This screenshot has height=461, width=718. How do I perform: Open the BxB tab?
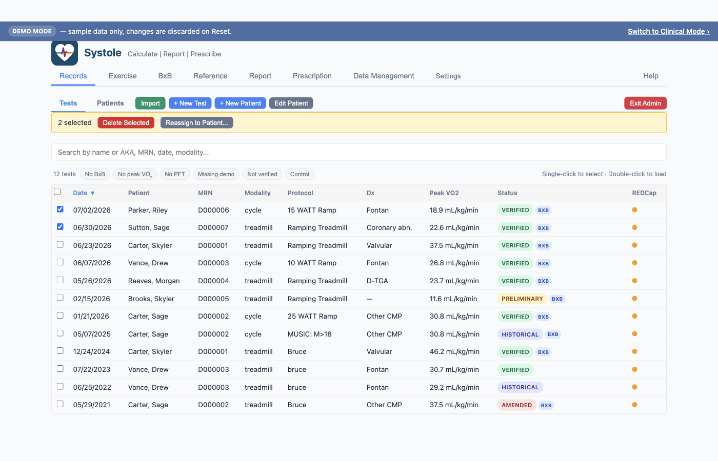165,76
